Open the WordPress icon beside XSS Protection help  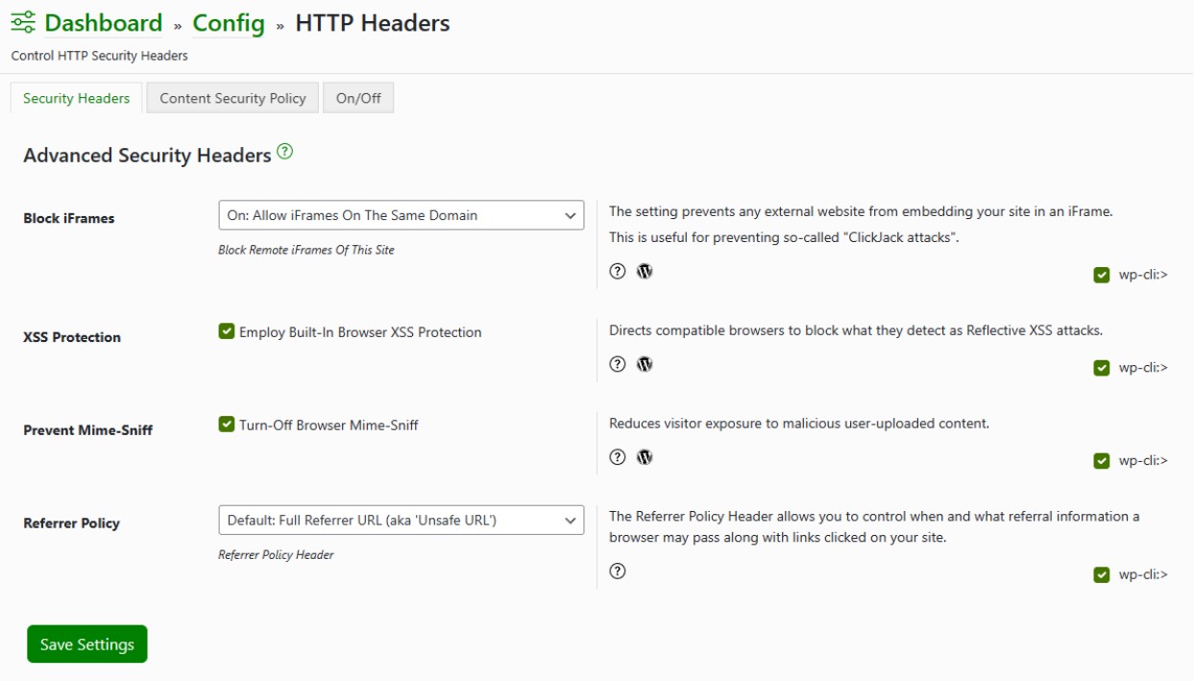[x=645, y=364]
